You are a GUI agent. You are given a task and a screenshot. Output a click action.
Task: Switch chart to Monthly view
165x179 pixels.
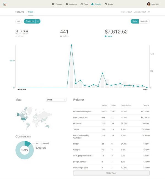point(144,21)
